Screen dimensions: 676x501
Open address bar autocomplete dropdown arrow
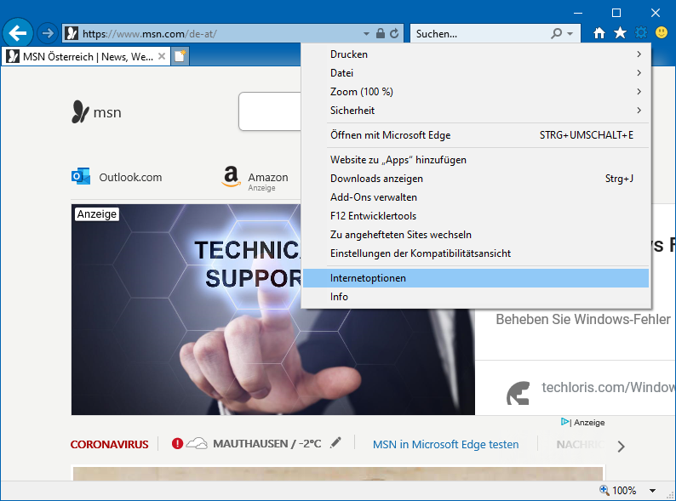tap(366, 34)
